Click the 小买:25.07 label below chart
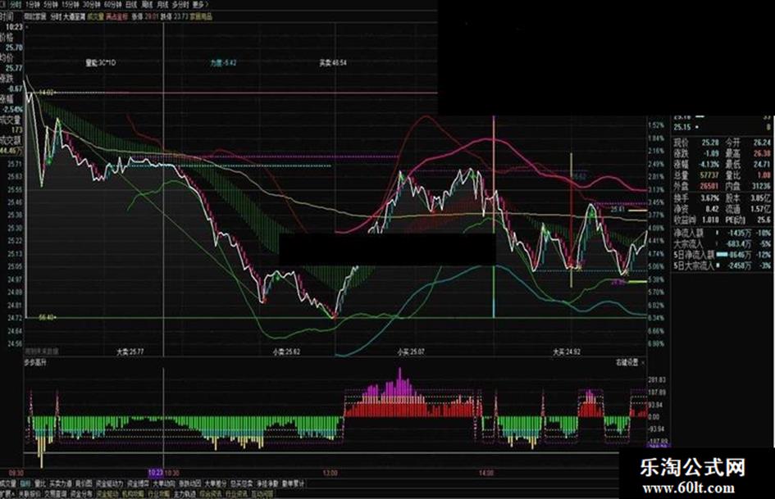775x499 pixels. (411, 352)
